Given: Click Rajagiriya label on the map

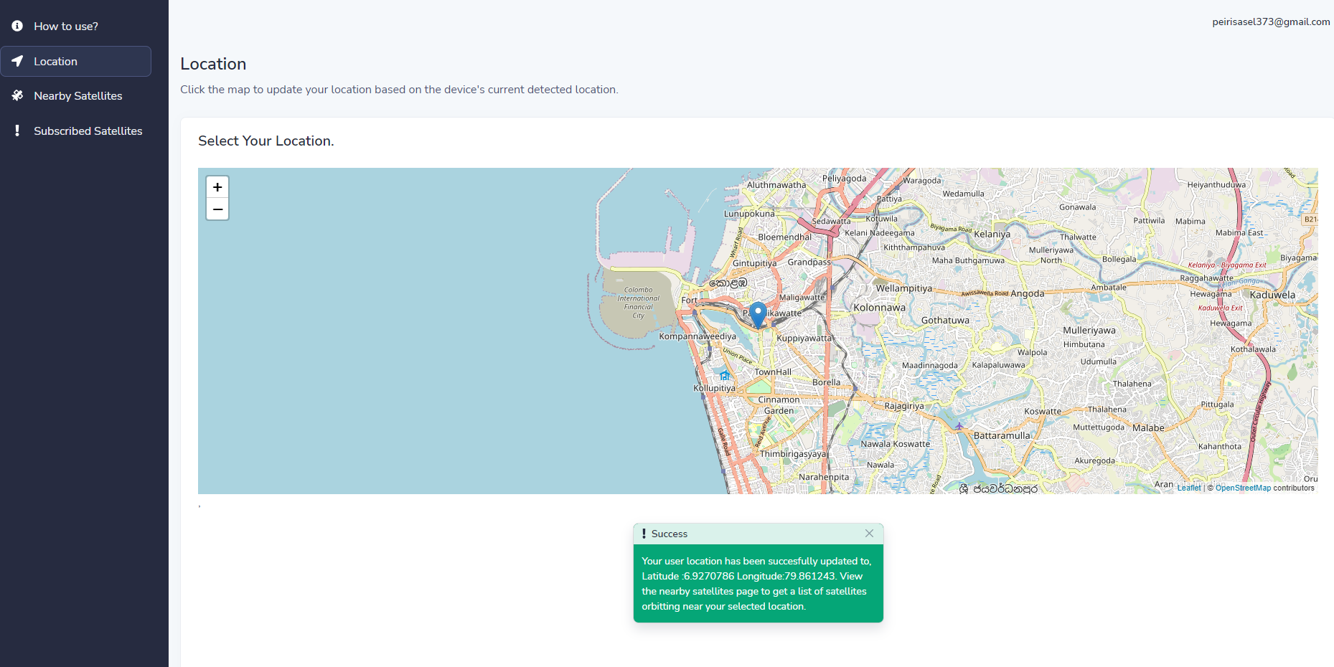Looking at the screenshot, I should click(904, 405).
